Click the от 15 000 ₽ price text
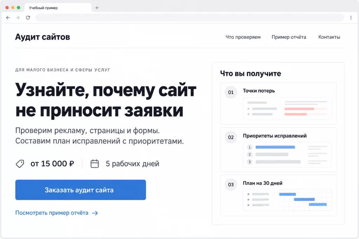359x239 pixels. 52,164
